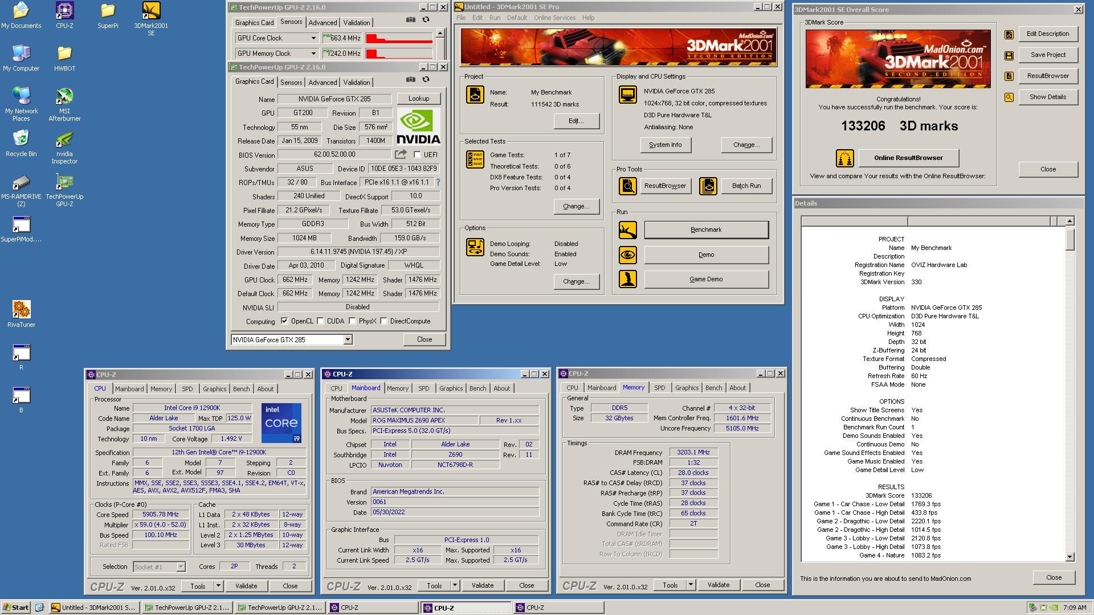
Task: Click the 3DMark2001 Second Edition banner thumbnail in score window
Action: tap(897, 58)
